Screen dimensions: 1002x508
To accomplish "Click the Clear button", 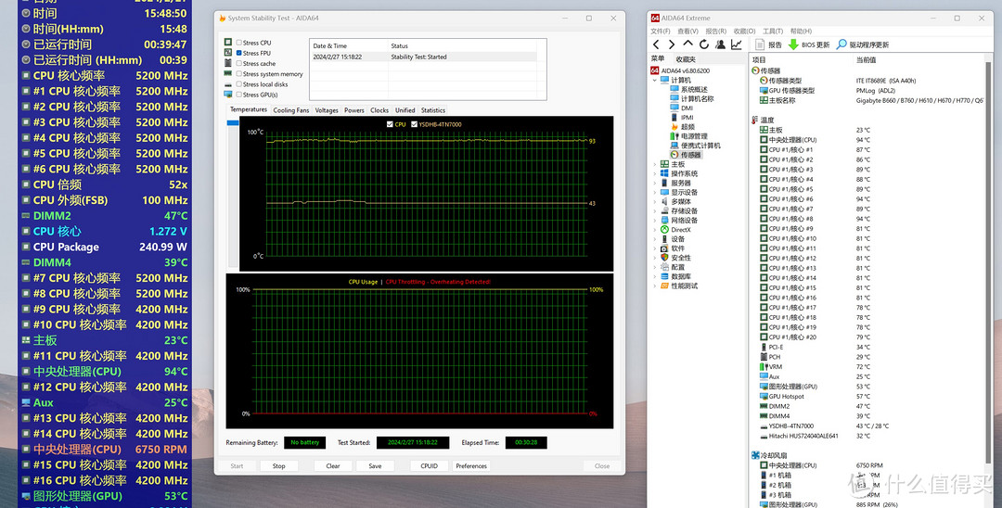I will (x=333, y=466).
